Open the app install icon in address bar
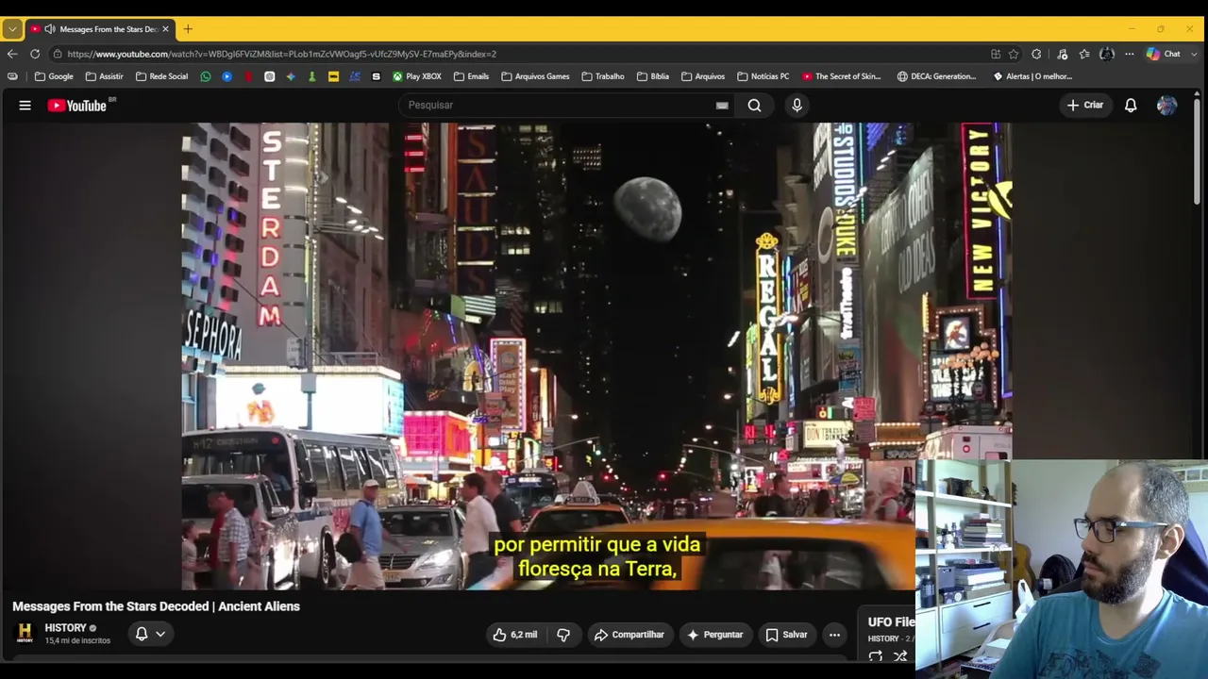Screen dimensions: 1208x679 (x=996, y=54)
